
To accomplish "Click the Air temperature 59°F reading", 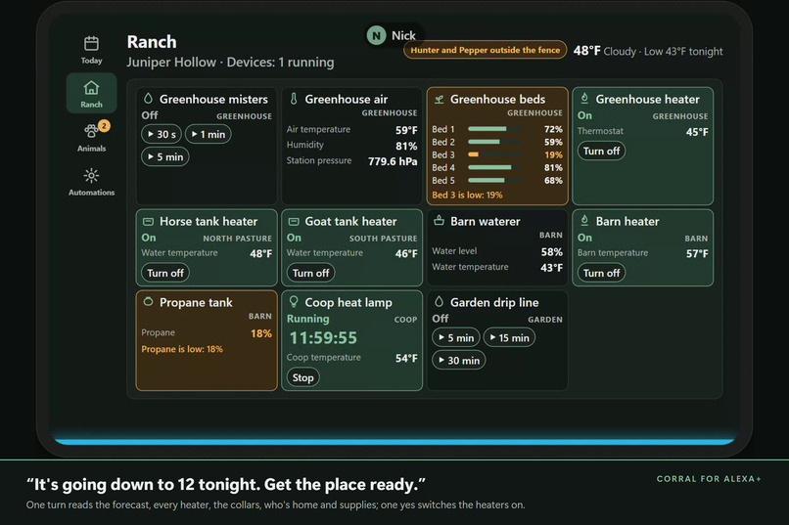I will 351,130.
